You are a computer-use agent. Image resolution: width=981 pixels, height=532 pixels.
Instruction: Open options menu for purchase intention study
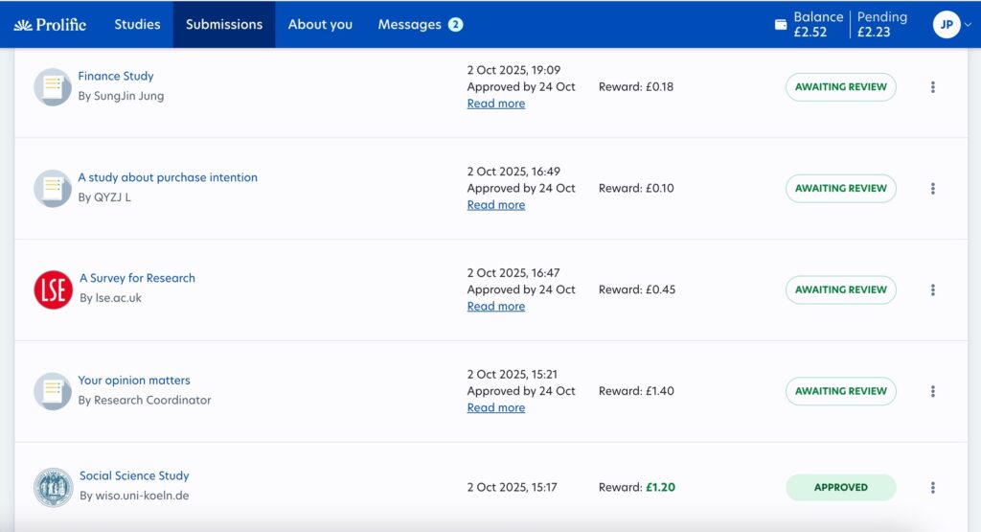coord(932,189)
